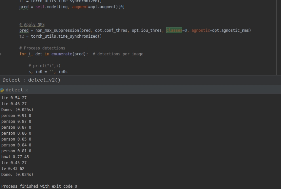
Task: Click the 'Done. (0.024s)' output line
Action: click(17, 175)
